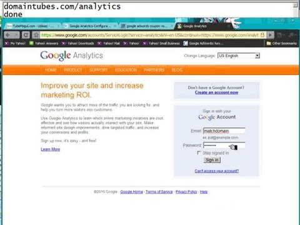The width and height of the screenshot is (300, 225).
Task: Open the Other bookmarks folder
Action: click(282, 43)
